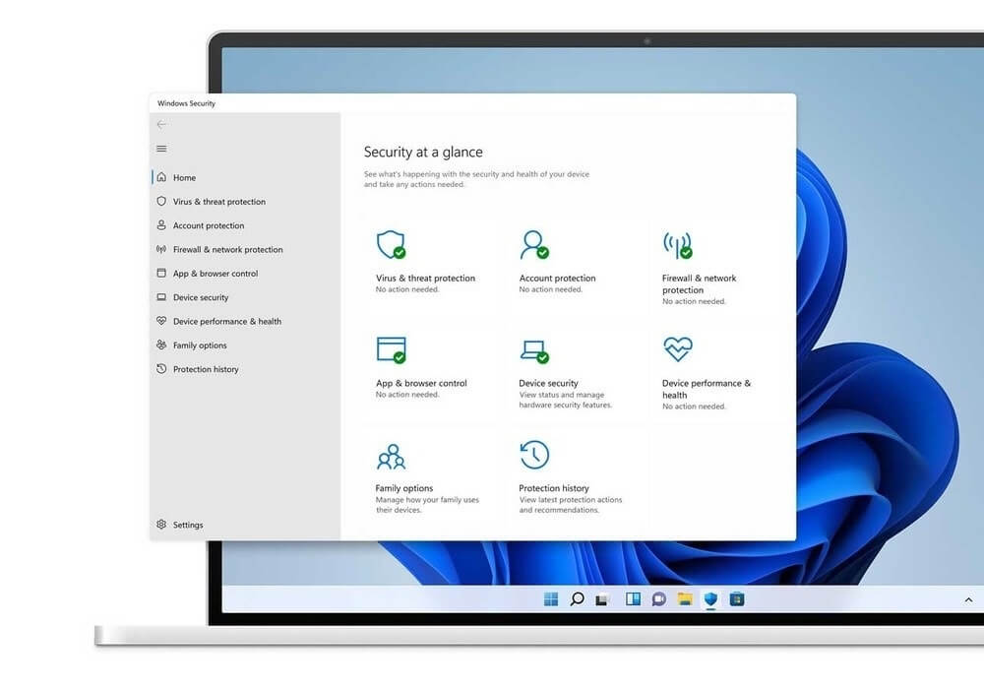Image resolution: width=984 pixels, height=689 pixels.
Task: Open Device performance & health in sidebar
Action: (245, 321)
